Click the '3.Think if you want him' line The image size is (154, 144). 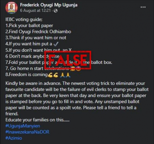tap(36, 38)
